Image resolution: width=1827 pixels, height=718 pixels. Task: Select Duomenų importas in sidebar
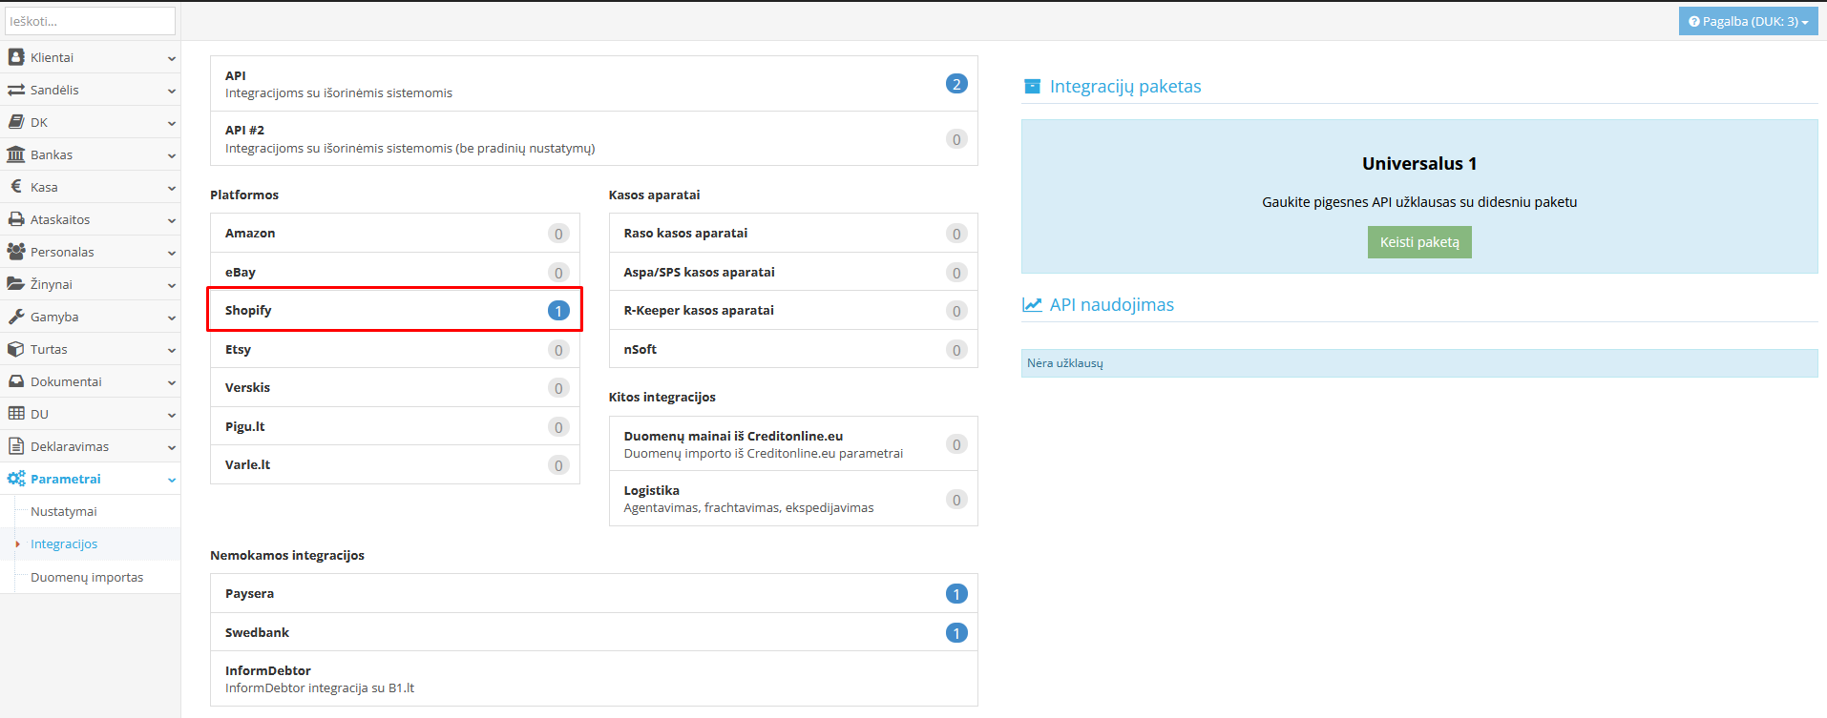point(87,578)
